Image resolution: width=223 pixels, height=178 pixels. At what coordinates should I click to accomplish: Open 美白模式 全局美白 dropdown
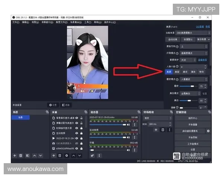[x=190, y=93]
